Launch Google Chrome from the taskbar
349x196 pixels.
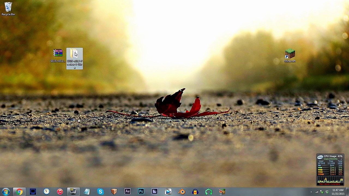pos(19,192)
